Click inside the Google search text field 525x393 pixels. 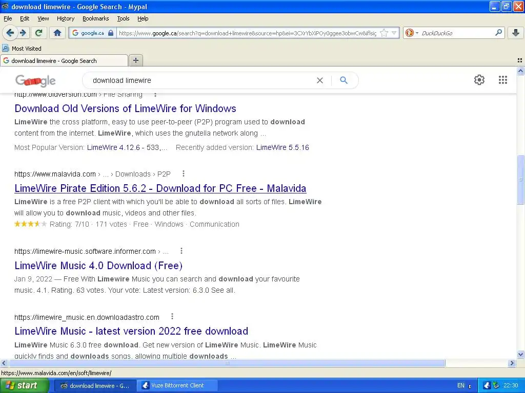point(201,80)
